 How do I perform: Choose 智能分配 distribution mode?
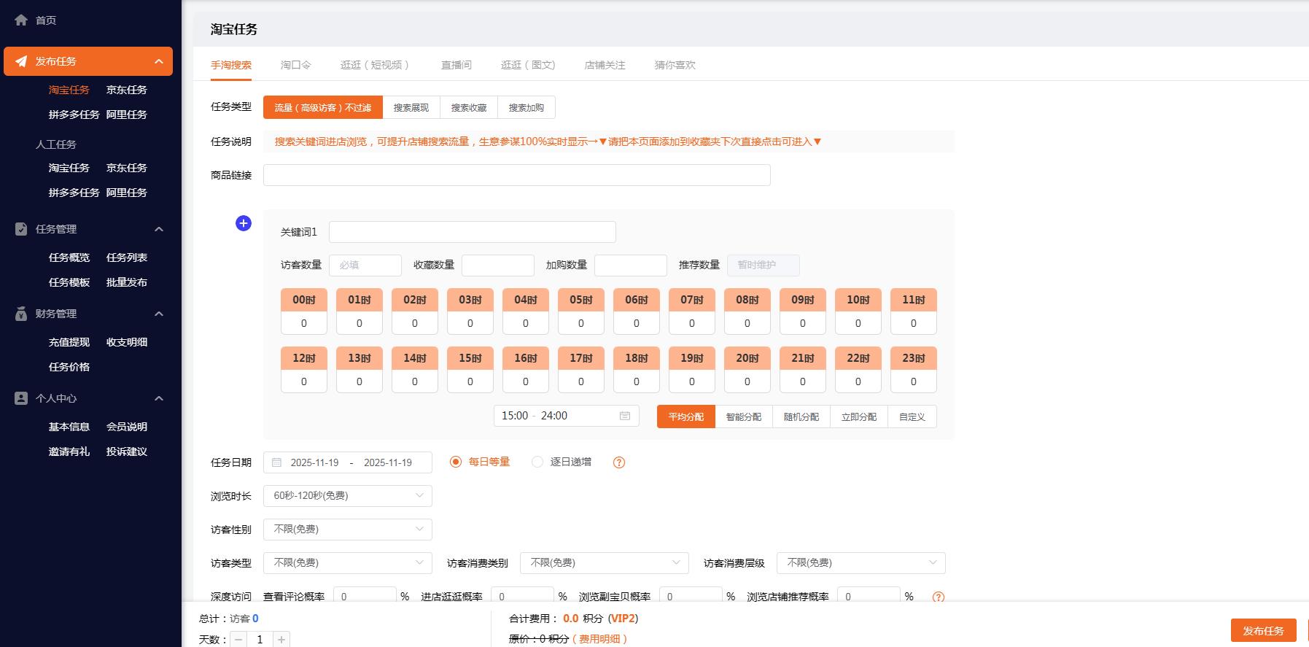click(x=743, y=417)
